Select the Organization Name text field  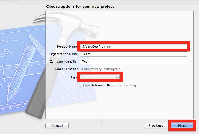(x=134, y=54)
